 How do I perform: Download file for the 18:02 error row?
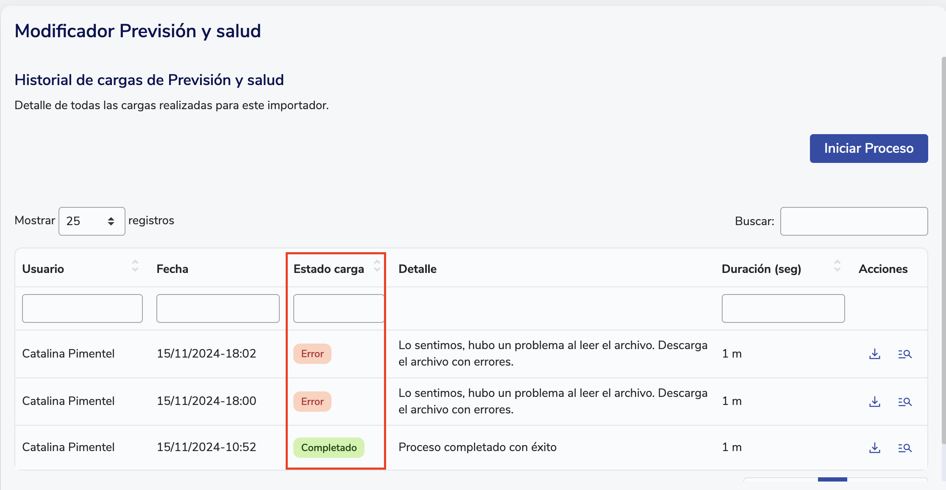click(874, 354)
